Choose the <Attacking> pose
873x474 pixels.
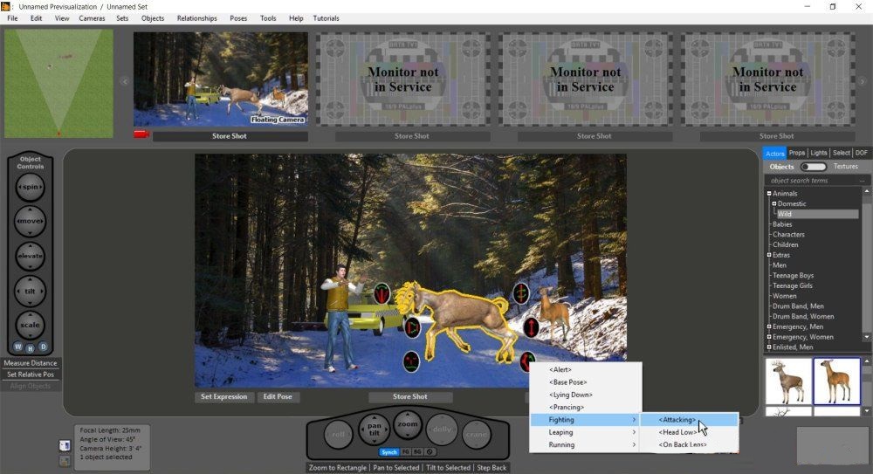coord(690,419)
